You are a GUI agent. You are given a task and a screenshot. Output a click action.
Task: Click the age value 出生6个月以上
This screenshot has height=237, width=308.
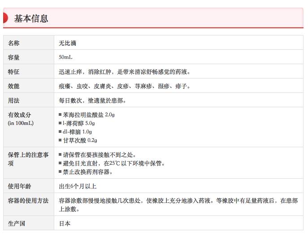click(78, 186)
